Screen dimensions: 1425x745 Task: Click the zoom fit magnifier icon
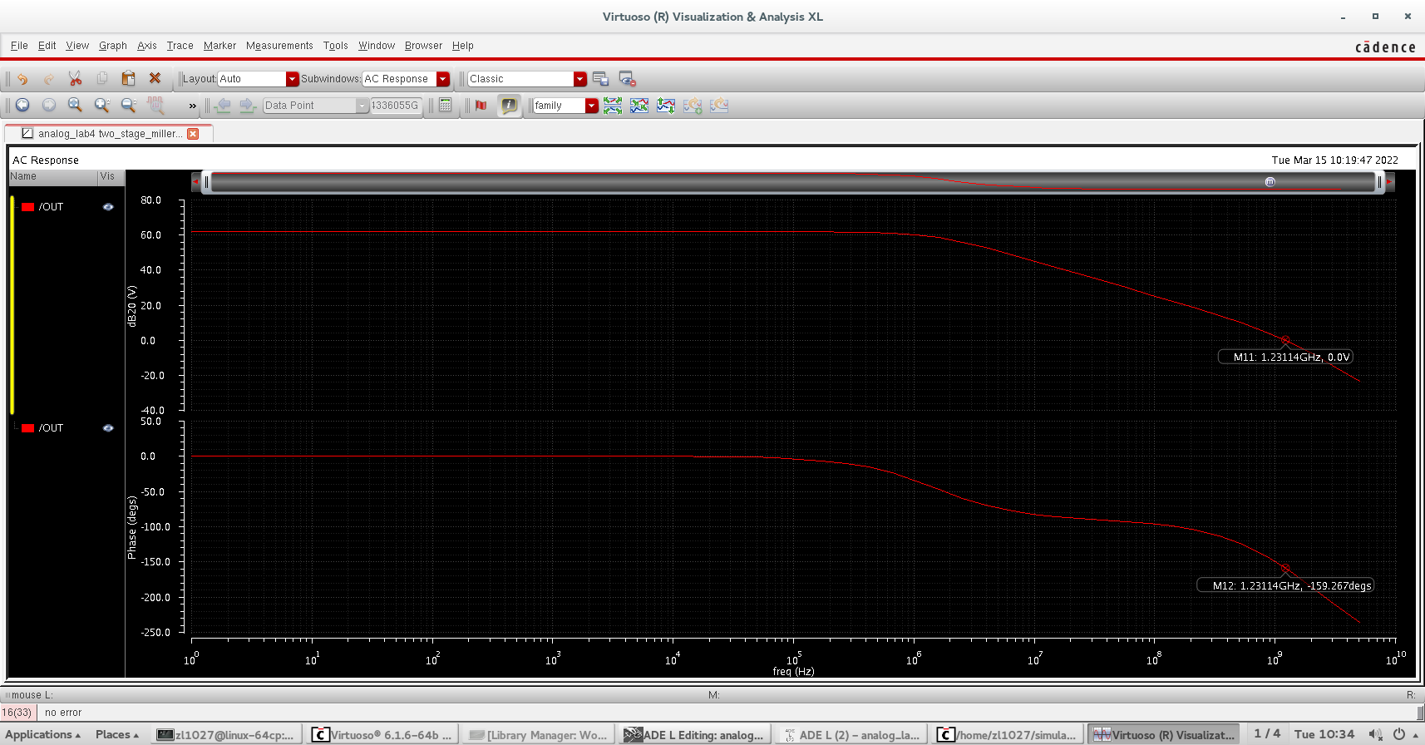[x=75, y=105]
